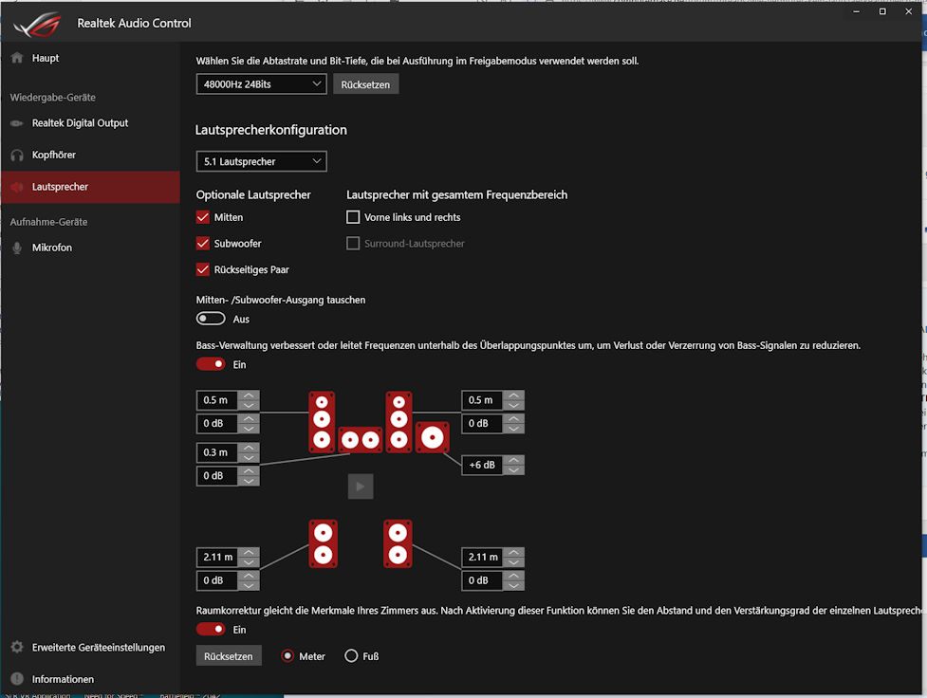Click the disabled Surround-Lautsprecher checkbox

click(353, 243)
